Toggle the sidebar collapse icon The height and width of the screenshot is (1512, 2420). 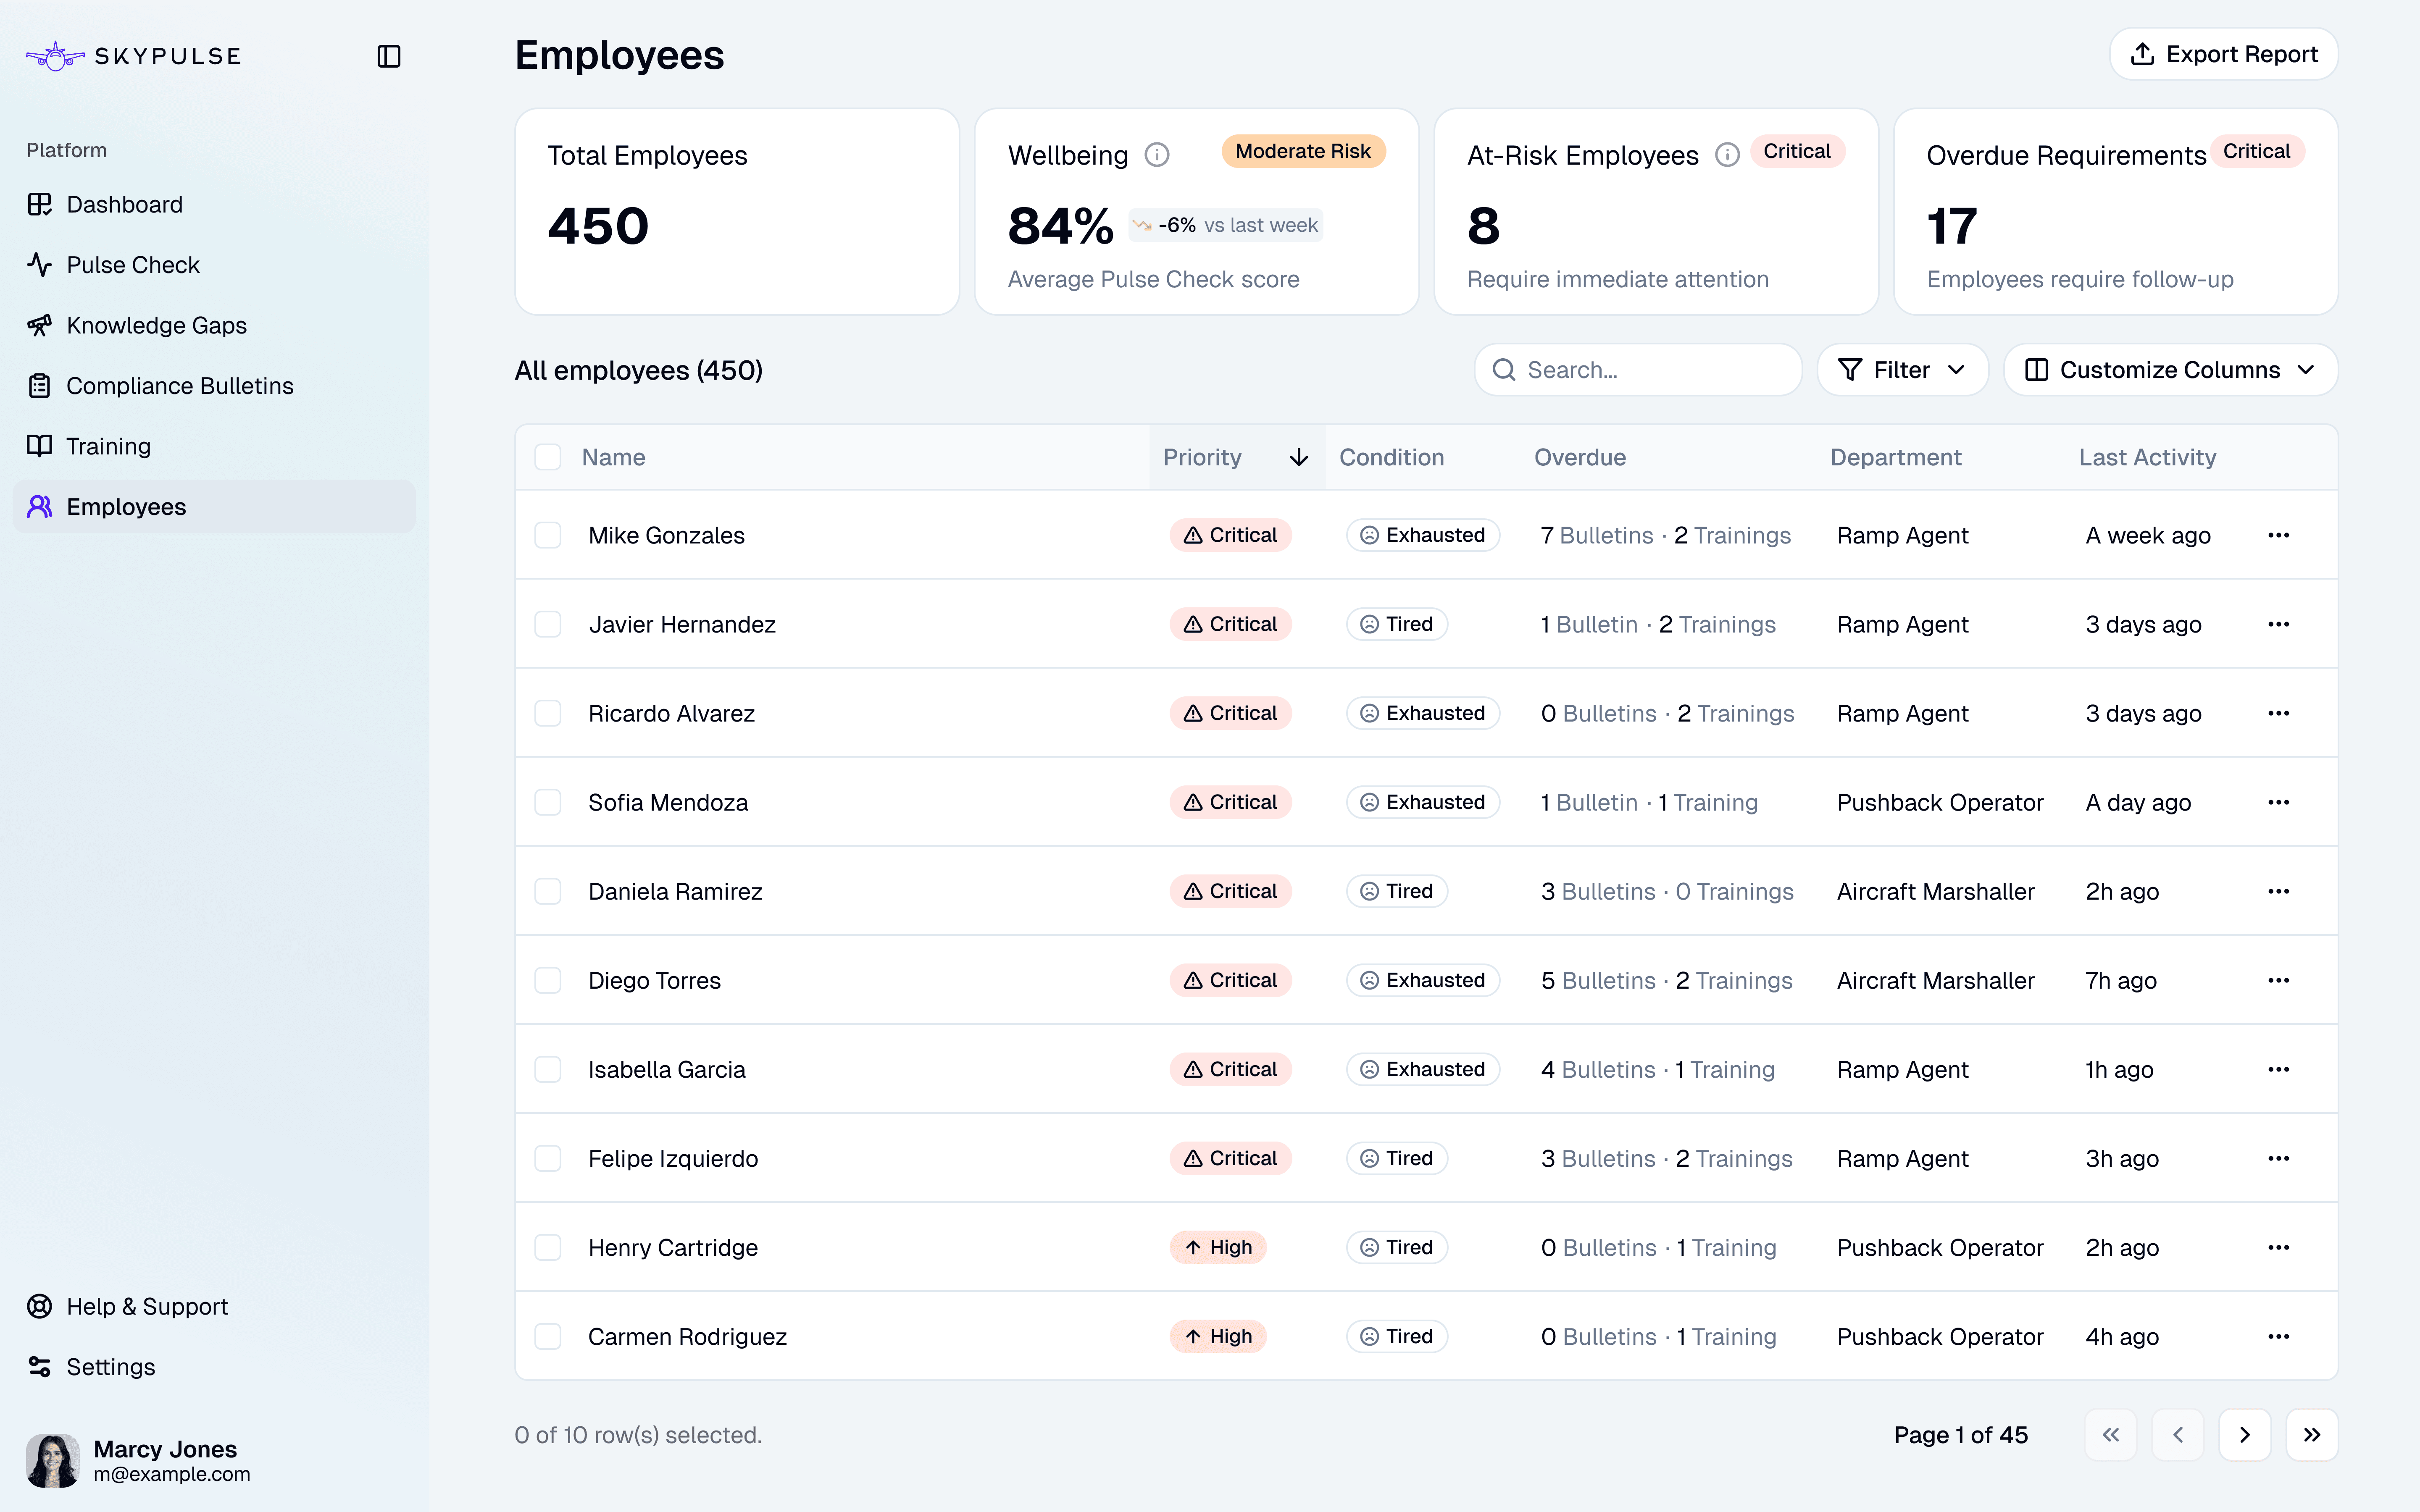tap(388, 56)
